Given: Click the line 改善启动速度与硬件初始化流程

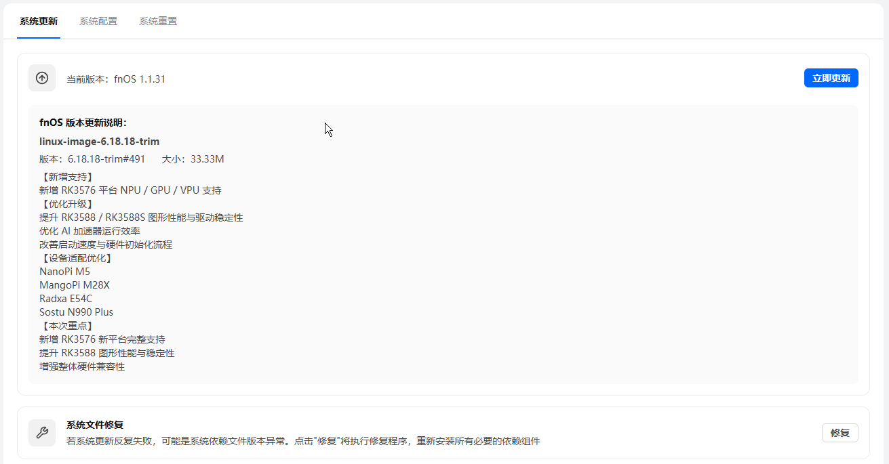Looking at the screenshot, I should (x=106, y=245).
